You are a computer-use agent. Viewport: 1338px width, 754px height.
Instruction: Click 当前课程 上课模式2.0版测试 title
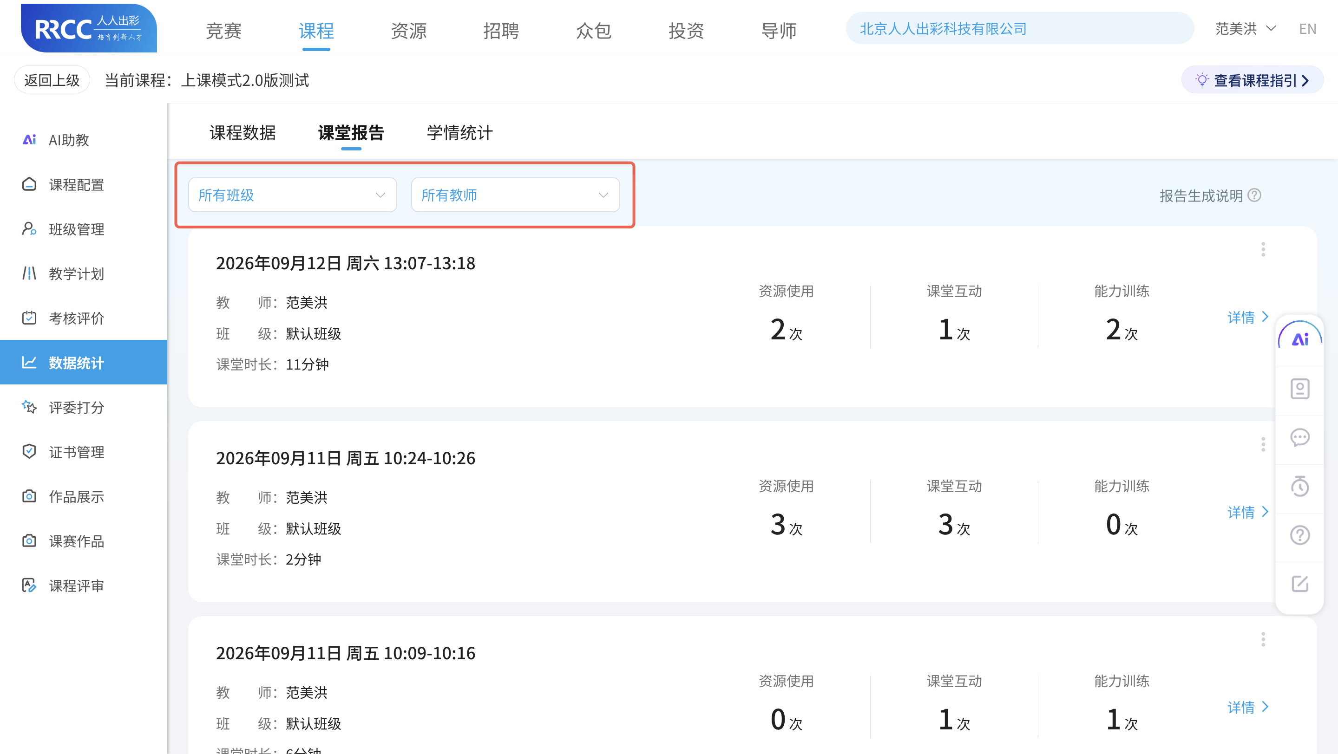[207, 80]
